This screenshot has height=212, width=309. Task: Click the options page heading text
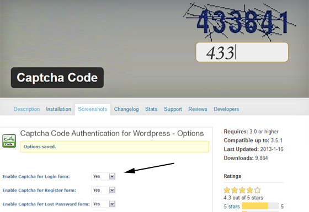[112, 133]
